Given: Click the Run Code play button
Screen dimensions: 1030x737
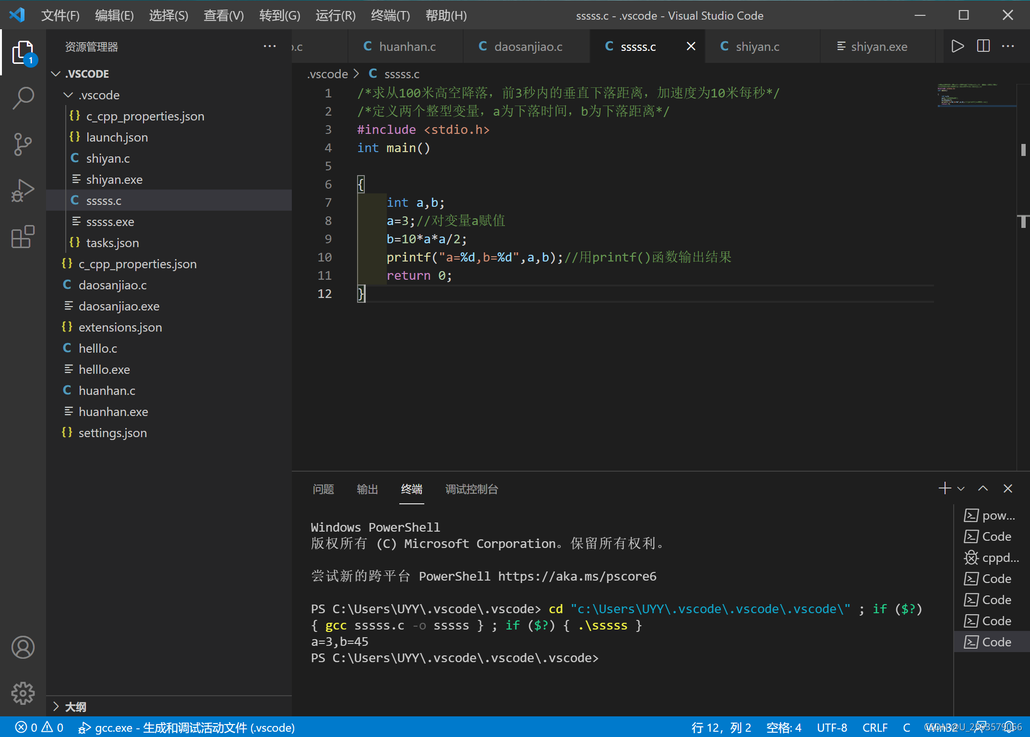Looking at the screenshot, I should pyautogui.click(x=958, y=47).
